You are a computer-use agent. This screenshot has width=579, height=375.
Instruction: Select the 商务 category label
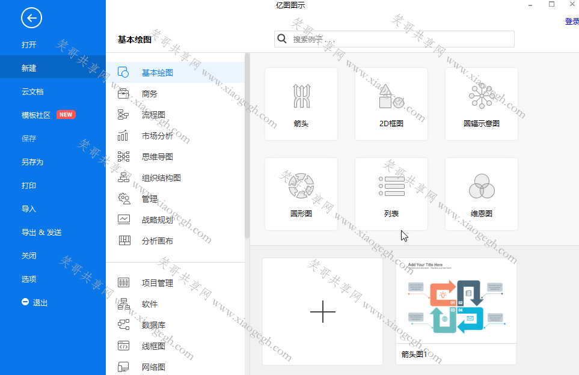(150, 94)
